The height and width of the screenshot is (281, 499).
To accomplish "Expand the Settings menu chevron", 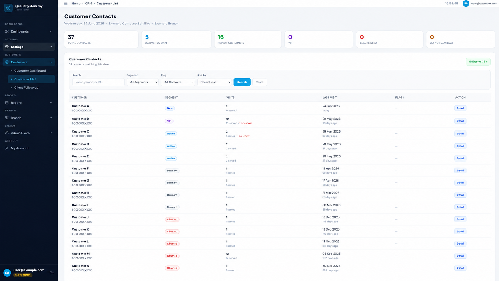I will [51, 47].
